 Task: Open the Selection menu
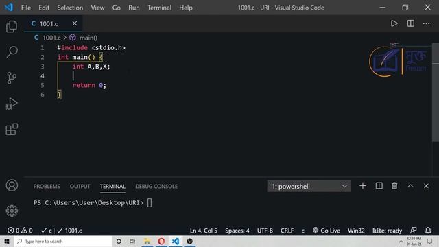coord(70,8)
